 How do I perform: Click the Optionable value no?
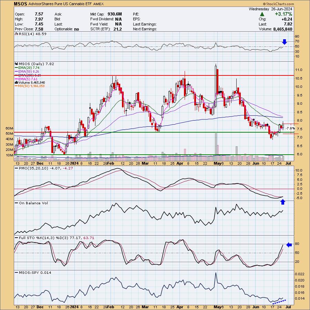click(x=76, y=29)
